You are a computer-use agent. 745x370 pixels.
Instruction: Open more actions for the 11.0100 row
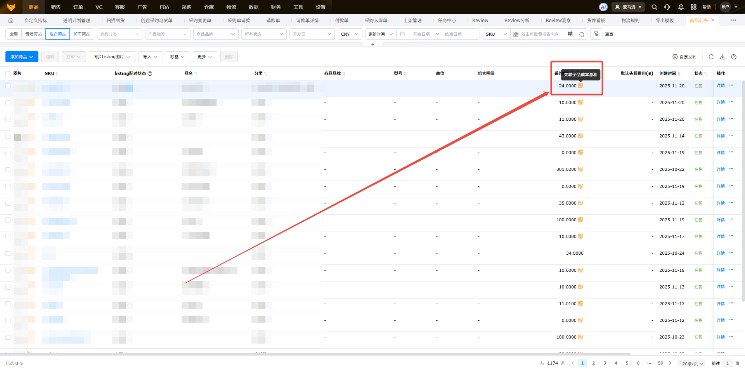coord(731,303)
